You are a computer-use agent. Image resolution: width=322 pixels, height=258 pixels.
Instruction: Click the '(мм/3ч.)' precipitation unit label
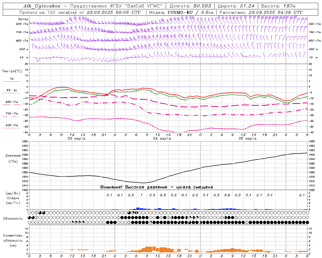point(13,193)
